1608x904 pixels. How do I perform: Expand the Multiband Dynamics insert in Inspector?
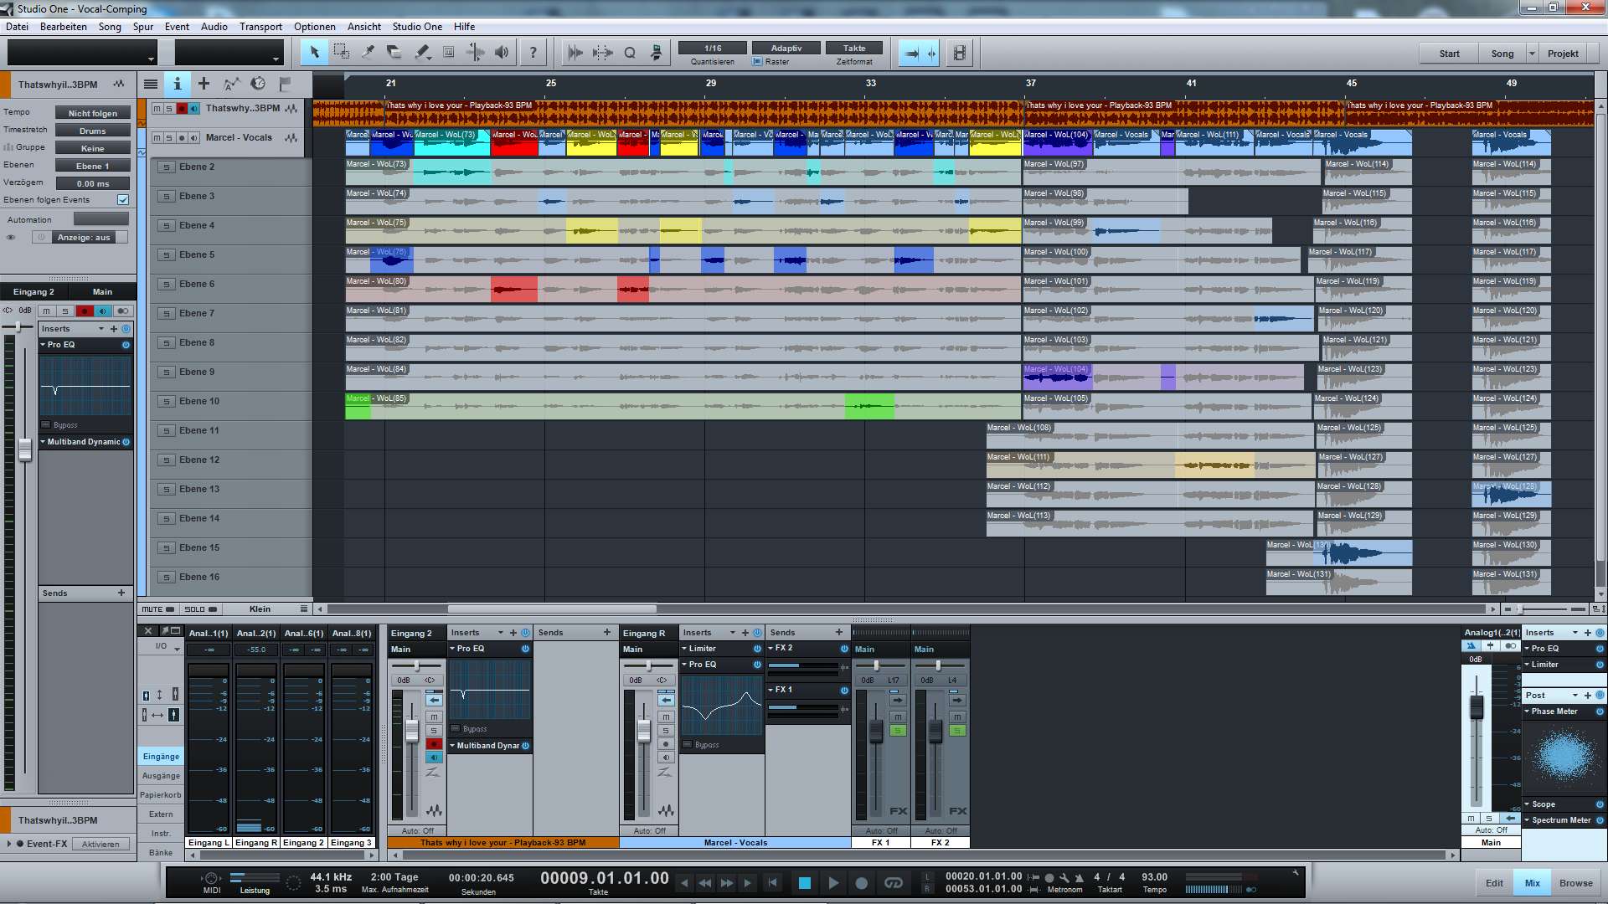[x=43, y=442]
